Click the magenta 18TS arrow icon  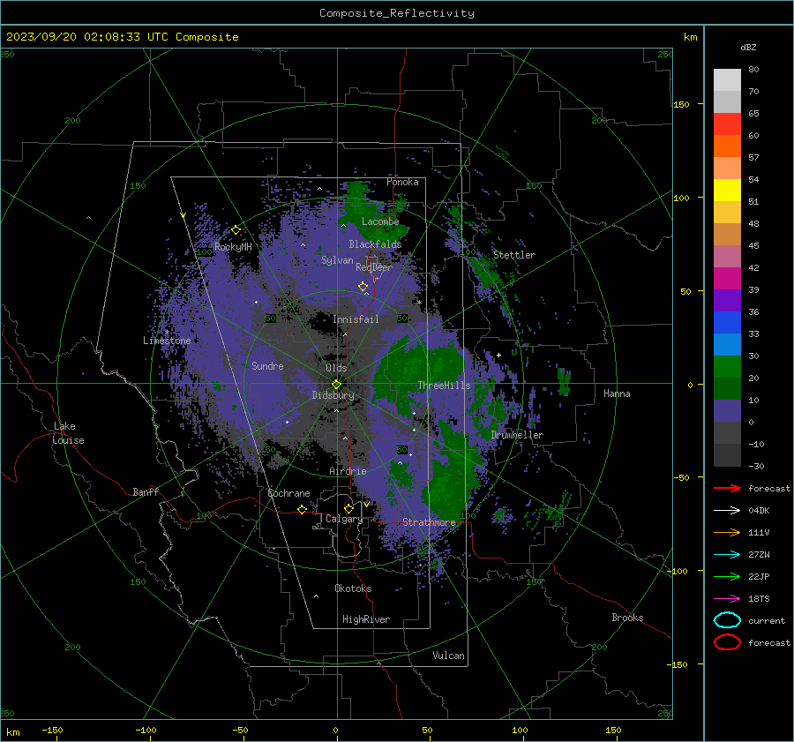(x=727, y=599)
